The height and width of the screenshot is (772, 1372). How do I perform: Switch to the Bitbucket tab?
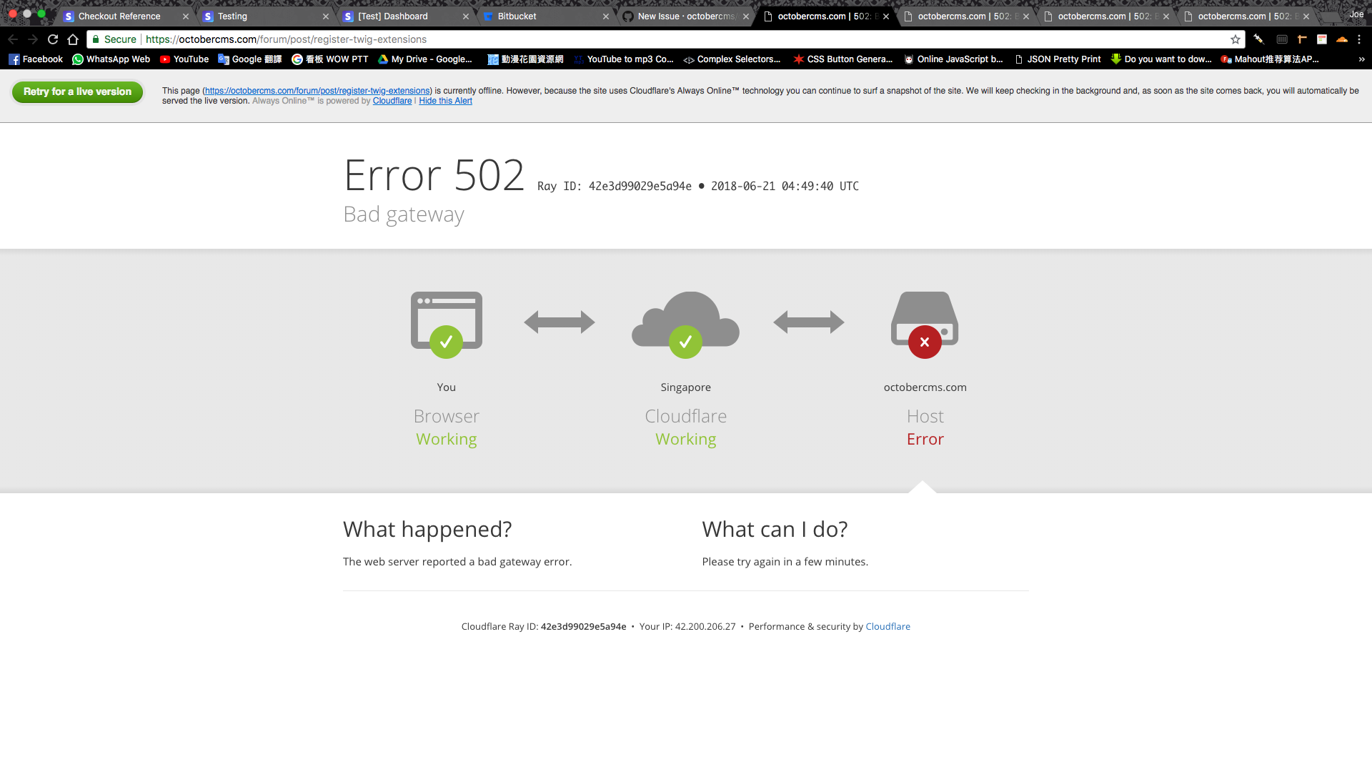[517, 16]
